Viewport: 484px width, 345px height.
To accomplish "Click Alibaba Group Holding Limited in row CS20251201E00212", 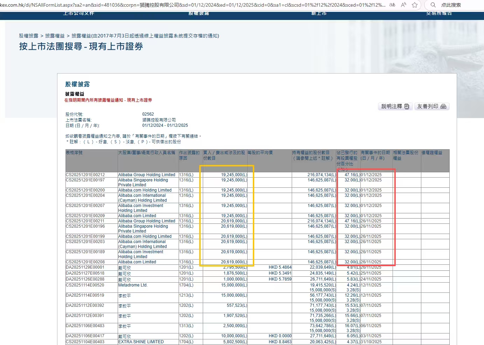I will (147, 175).
